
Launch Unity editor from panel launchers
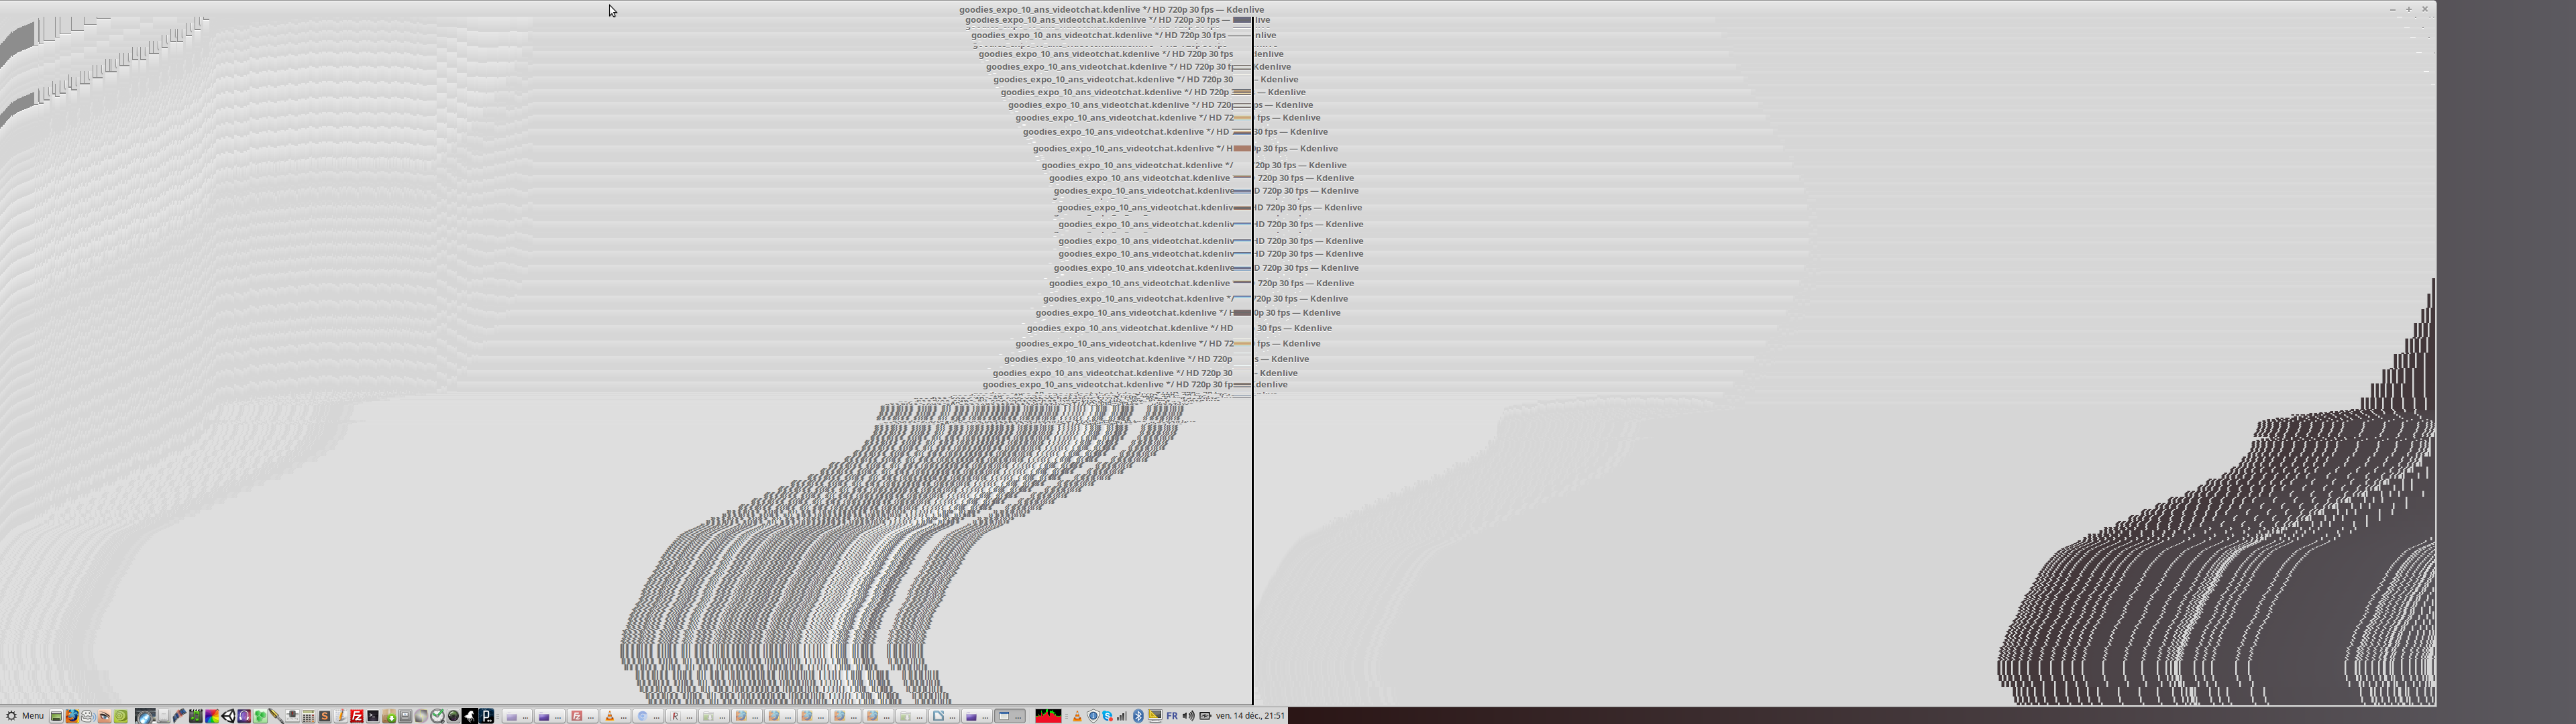coord(228,716)
